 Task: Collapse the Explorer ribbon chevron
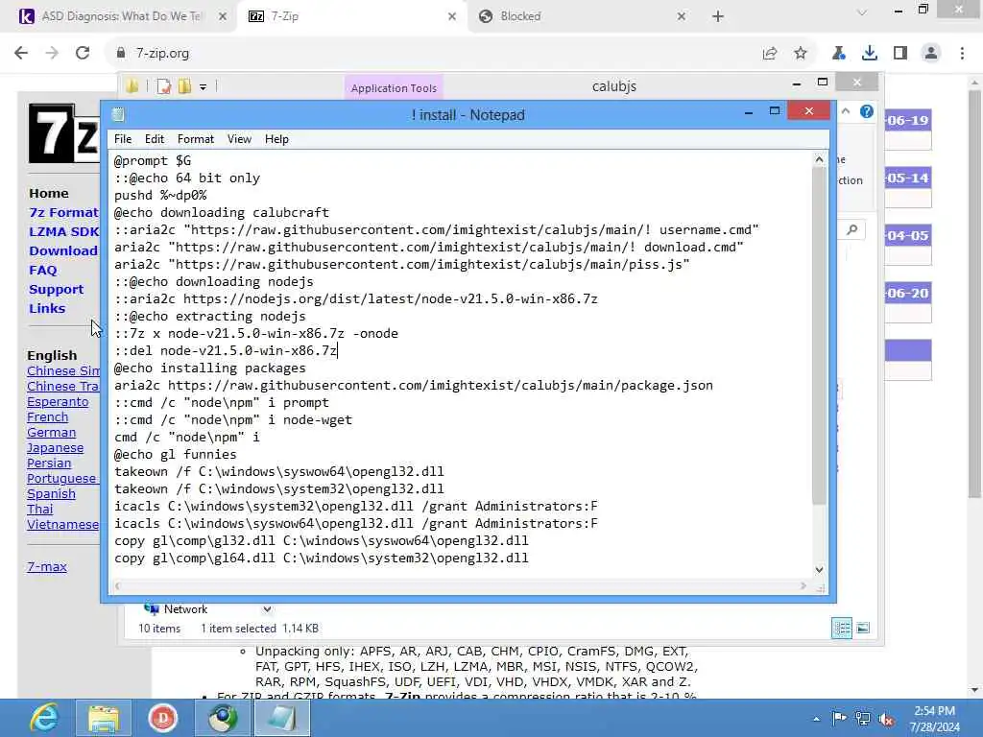tap(846, 111)
